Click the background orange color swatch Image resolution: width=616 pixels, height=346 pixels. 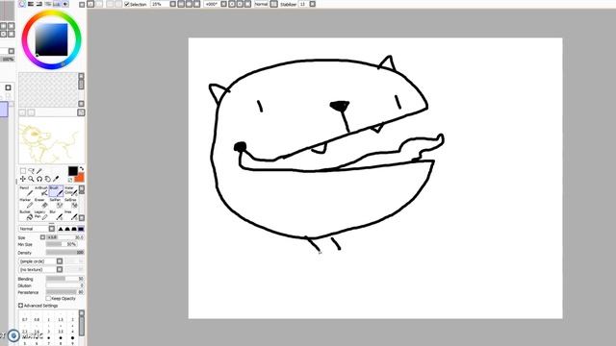pos(80,178)
